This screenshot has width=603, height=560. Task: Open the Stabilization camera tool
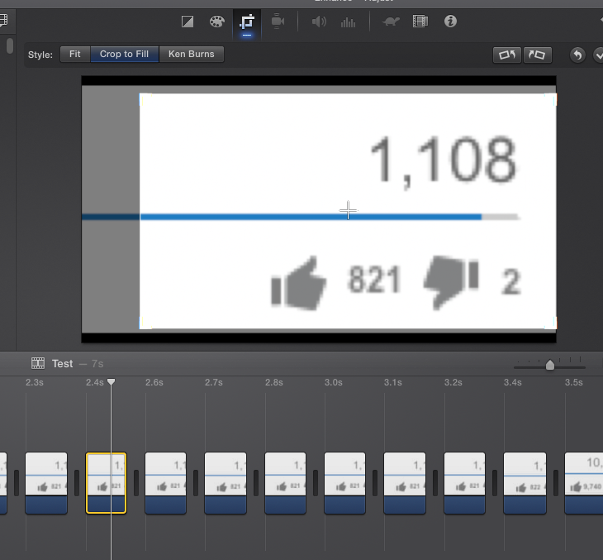278,22
